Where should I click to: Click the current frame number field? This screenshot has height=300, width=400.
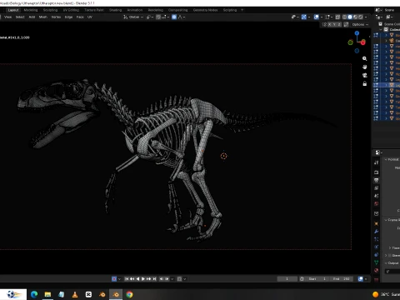(287, 279)
